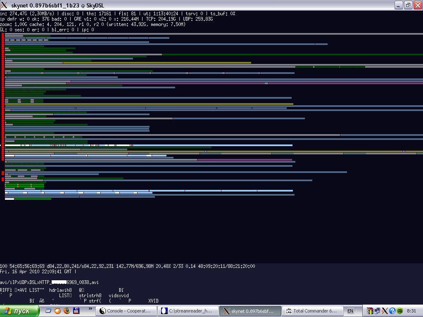Click the WinRAR books tray icon

click(x=370, y=311)
